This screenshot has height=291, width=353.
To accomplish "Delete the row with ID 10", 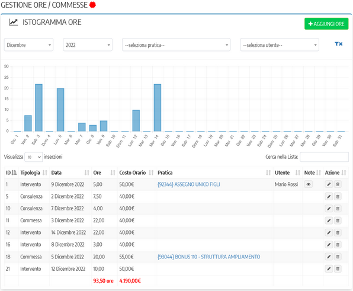I will pos(338,209).
